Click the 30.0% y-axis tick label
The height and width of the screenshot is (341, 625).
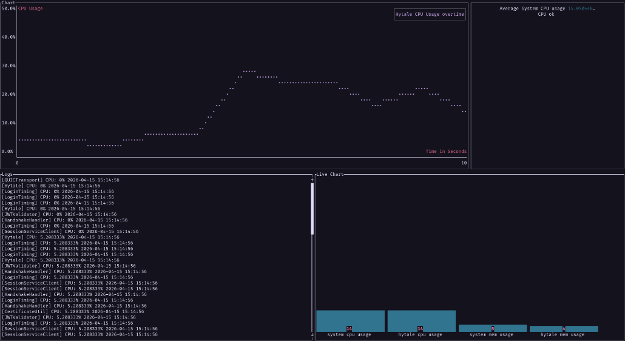(x=8, y=66)
